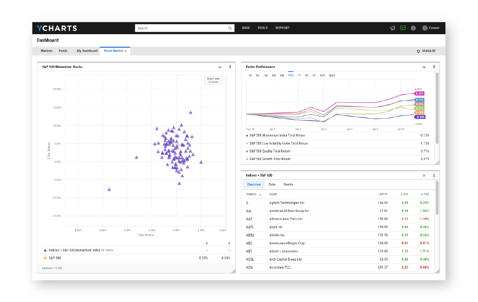
Task: Select the YTD time range
Action: click(x=291, y=75)
